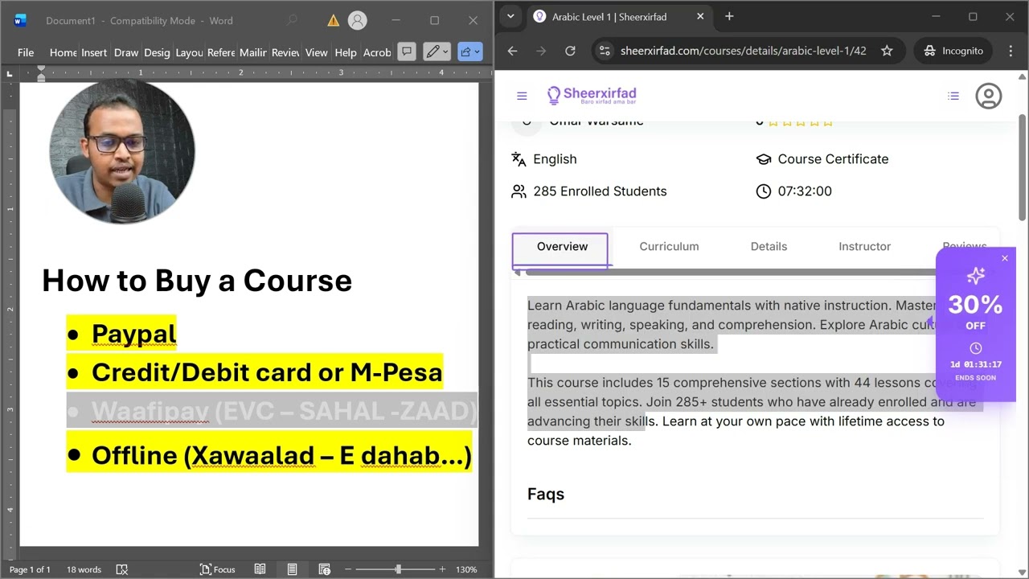Open the Comments pane in Word

[x=407, y=52]
